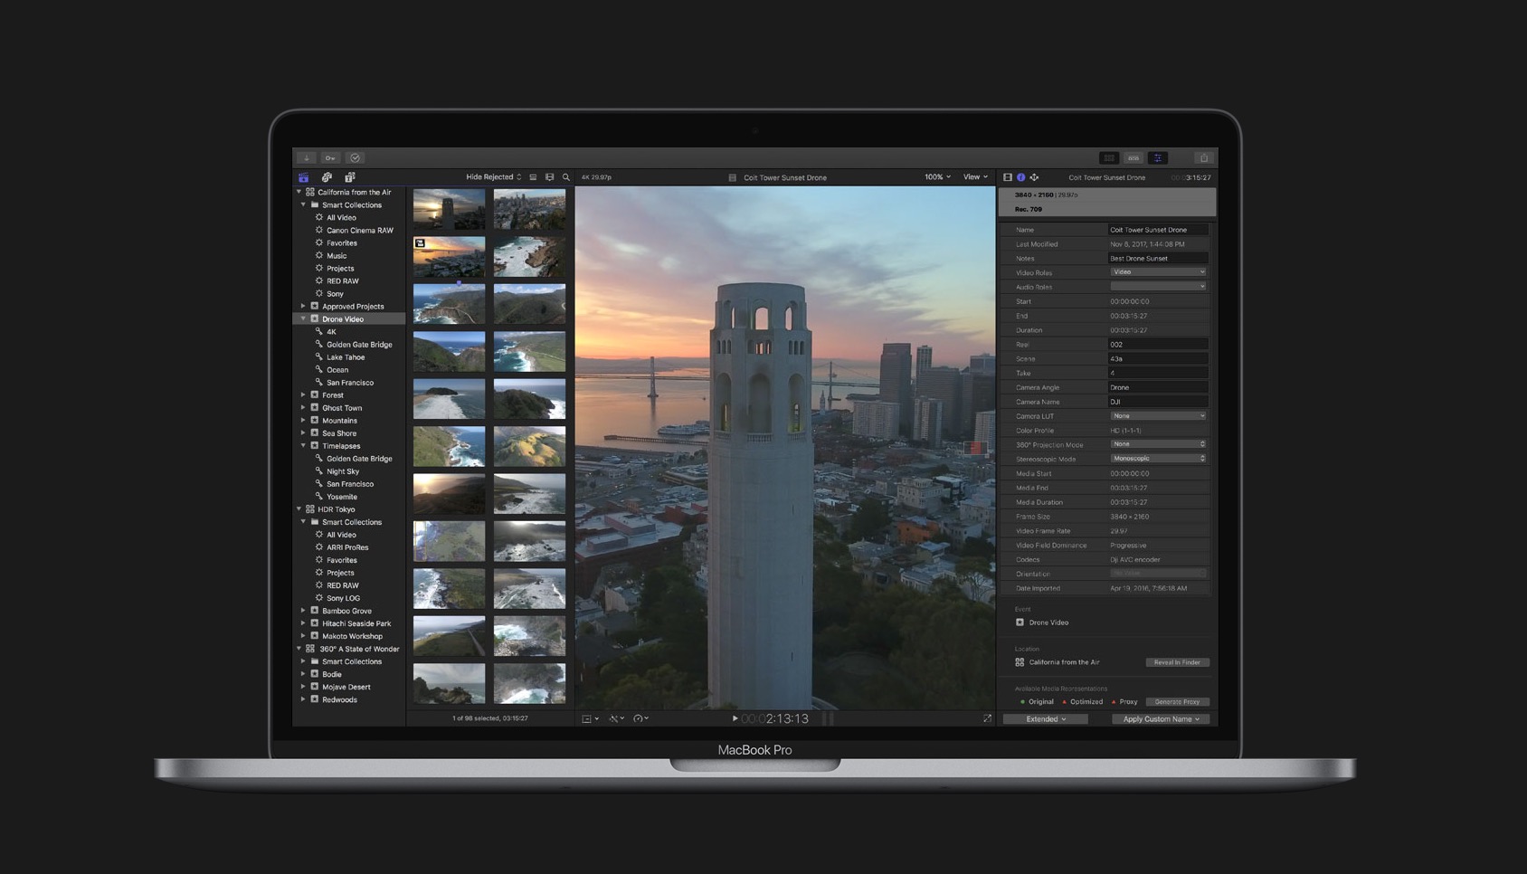Open the View dropdown above the viewer
The height and width of the screenshot is (874, 1527).
pyautogui.click(x=974, y=176)
